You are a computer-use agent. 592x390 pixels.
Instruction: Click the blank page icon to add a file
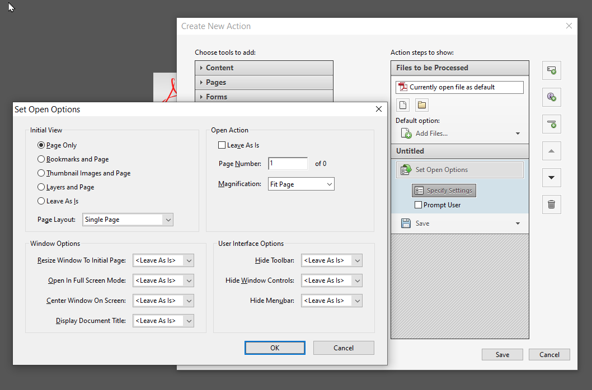pyautogui.click(x=402, y=104)
